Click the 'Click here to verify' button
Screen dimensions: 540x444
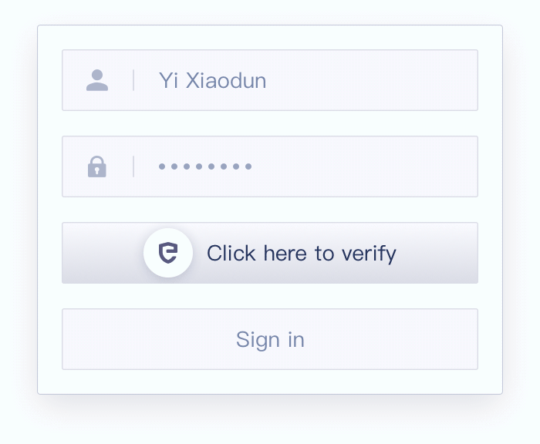(270, 253)
